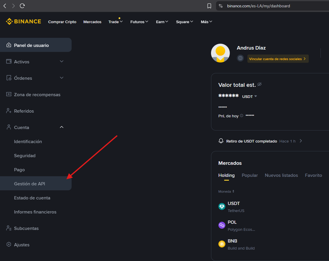329x261 pixels.
Task: Open the Retiro de USDT completado notification
Action: click(x=260, y=141)
